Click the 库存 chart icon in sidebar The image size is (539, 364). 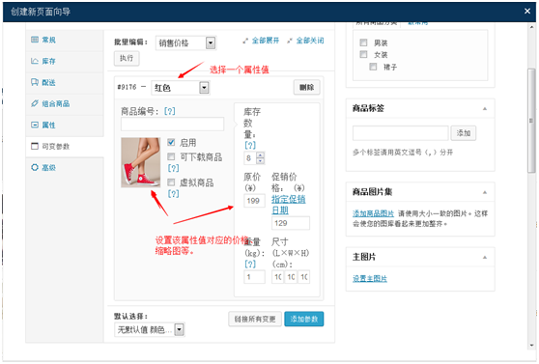point(35,61)
